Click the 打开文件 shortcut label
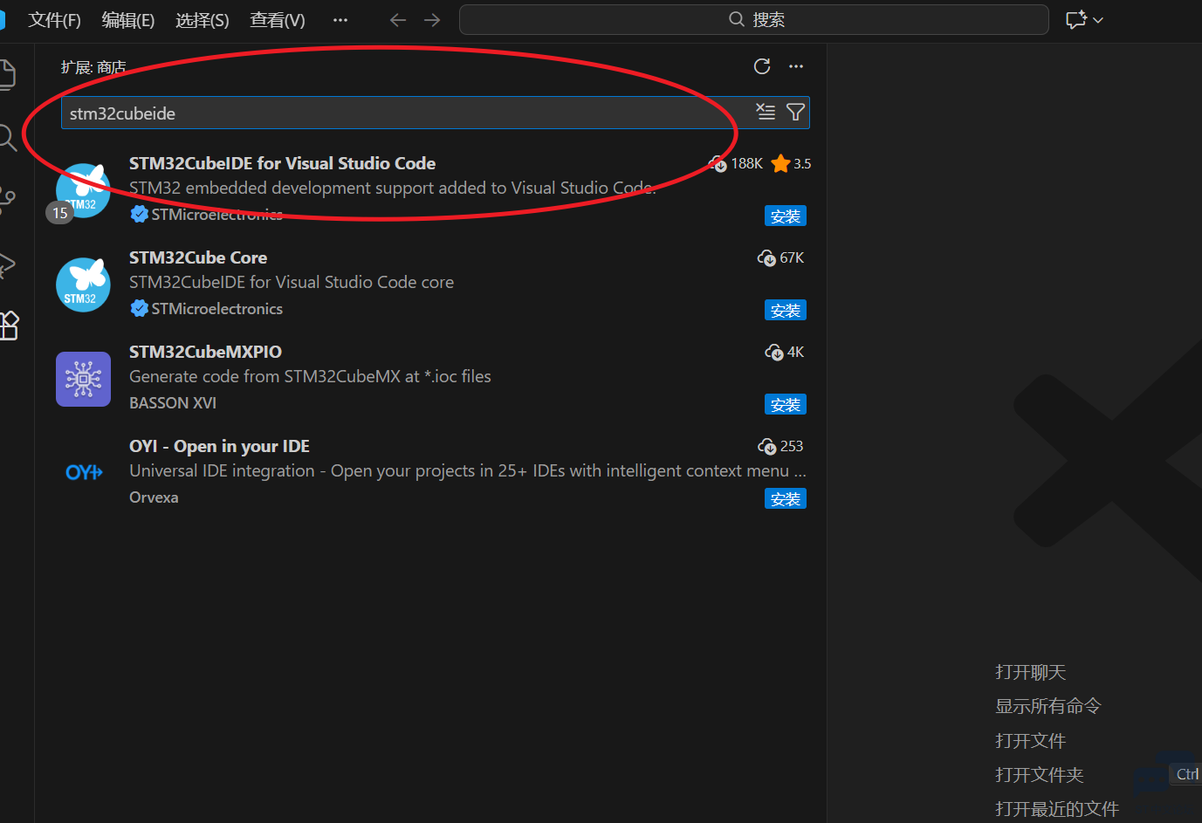 (x=1031, y=741)
